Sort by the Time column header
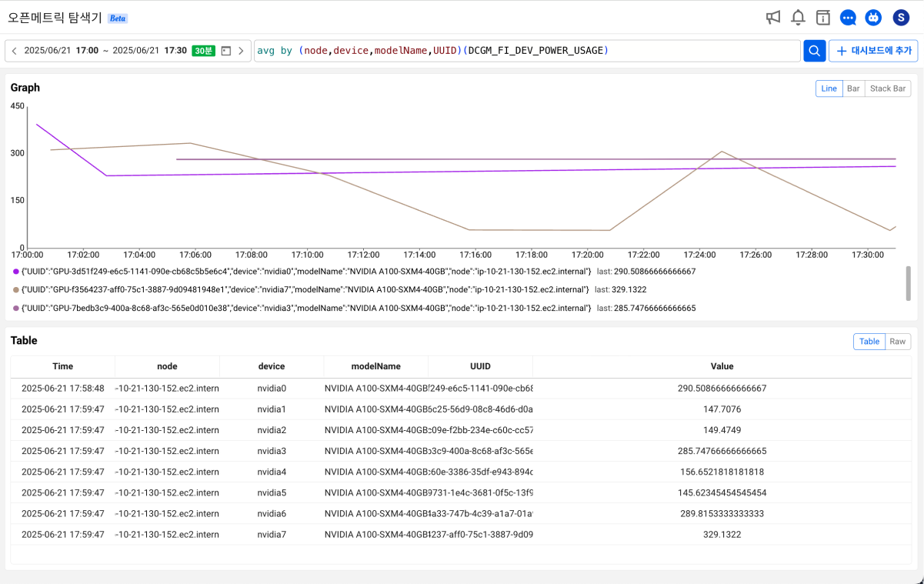This screenshot has width=924, height=584. pos(63,366)
